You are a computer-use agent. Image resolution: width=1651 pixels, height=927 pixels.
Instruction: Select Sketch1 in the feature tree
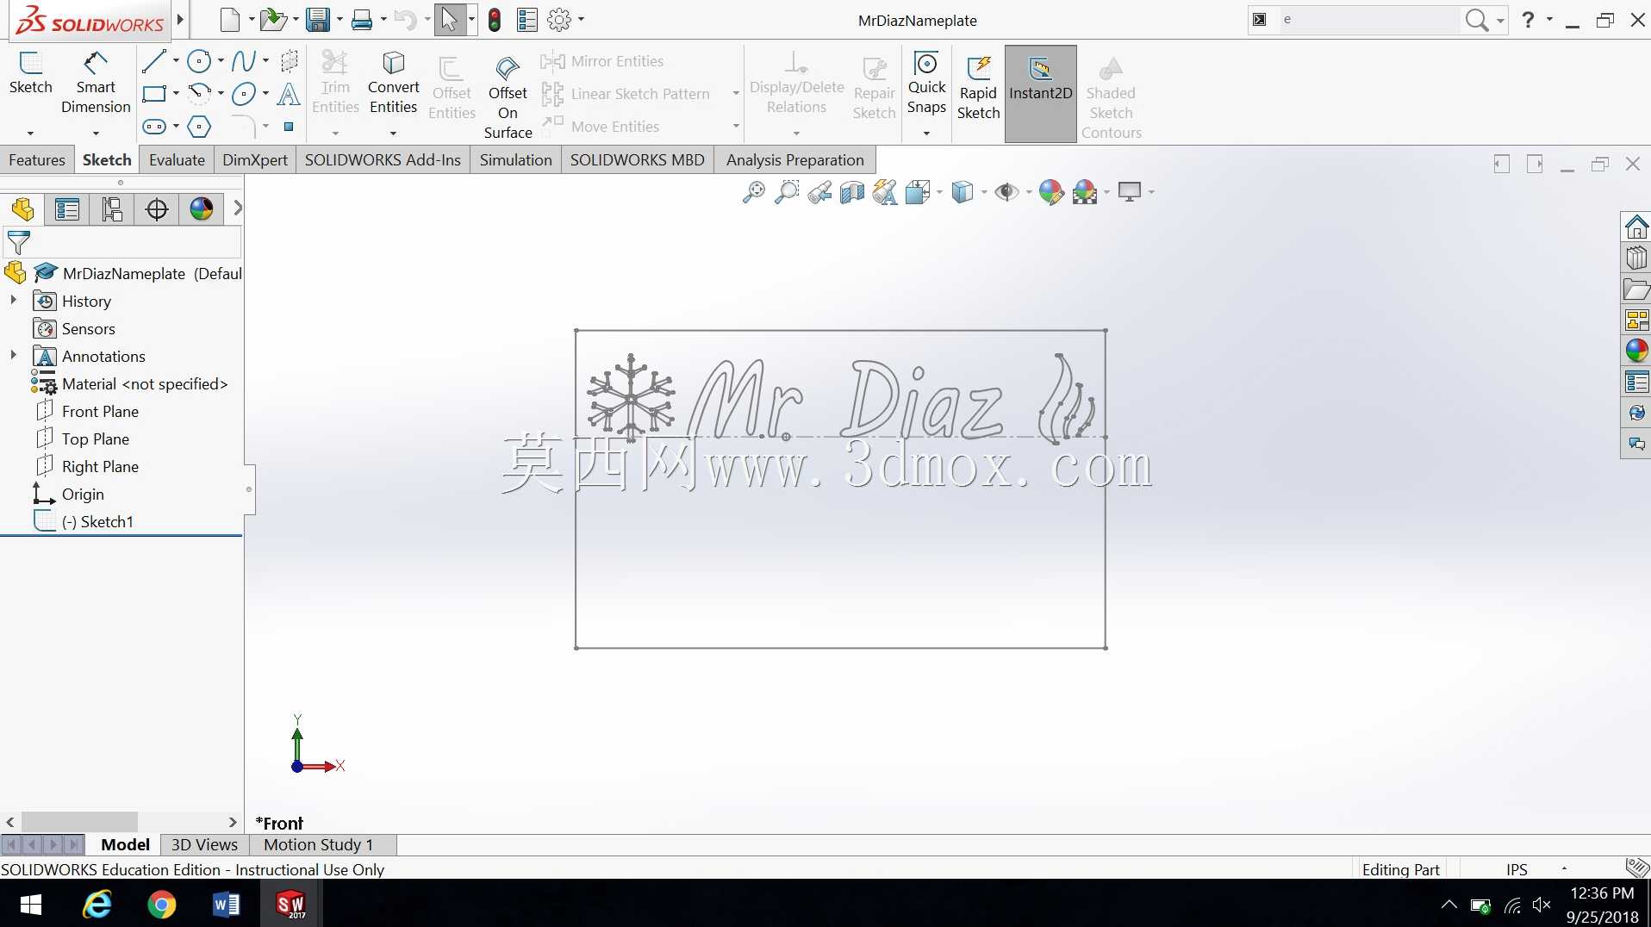tap(97, 522)
